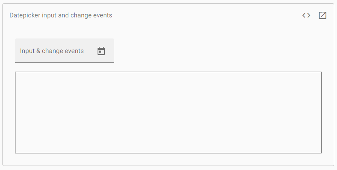The image size is (337, 170).
Task: Open example in new window icon
Action: [x=322, y=15]
